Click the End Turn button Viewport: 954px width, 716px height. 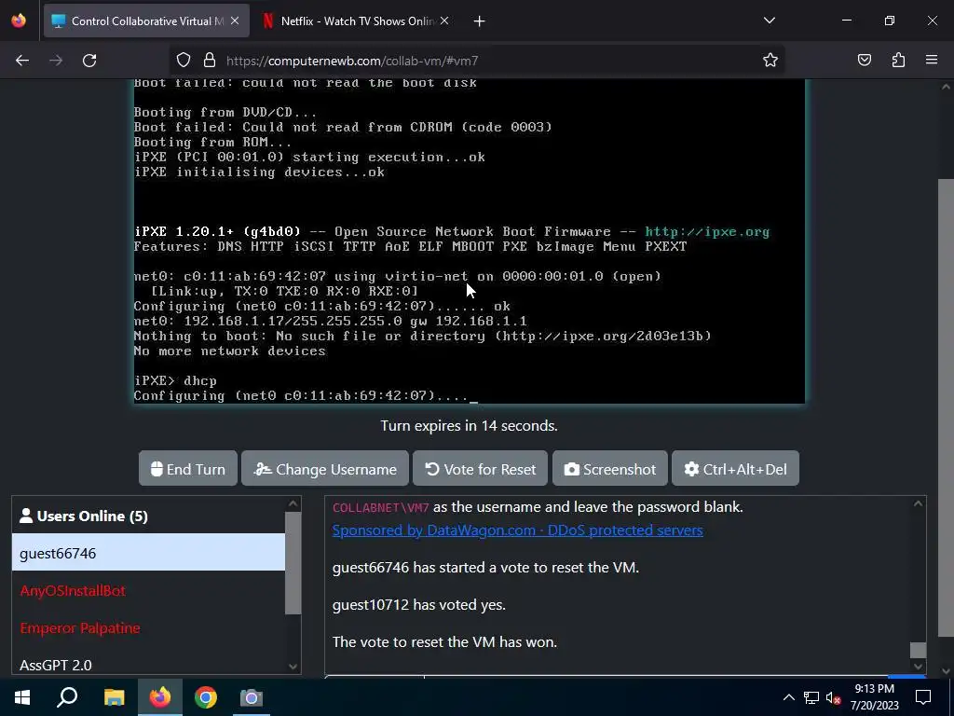coord(188,469)
